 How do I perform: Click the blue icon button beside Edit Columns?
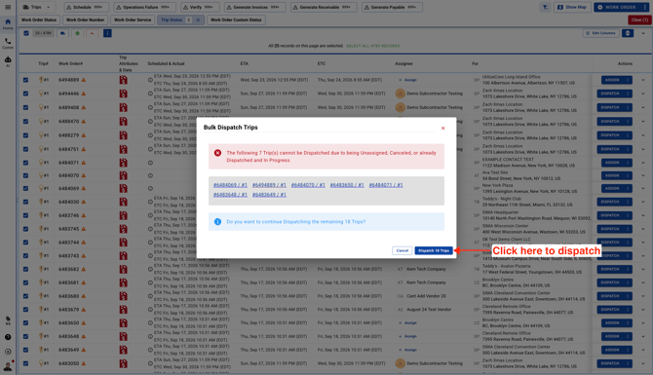click(x=628, y=33)
